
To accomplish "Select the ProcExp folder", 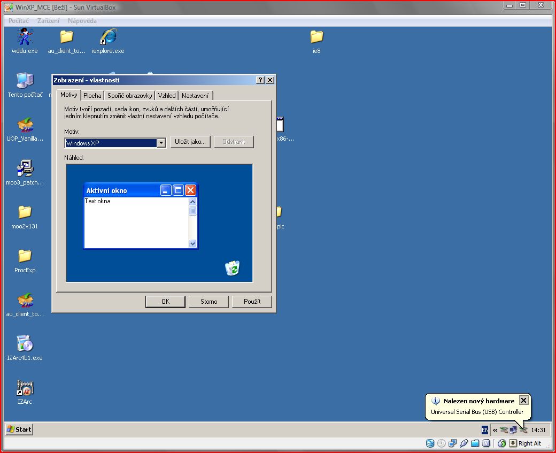I will pyautogui.click(x=25, y=261).
